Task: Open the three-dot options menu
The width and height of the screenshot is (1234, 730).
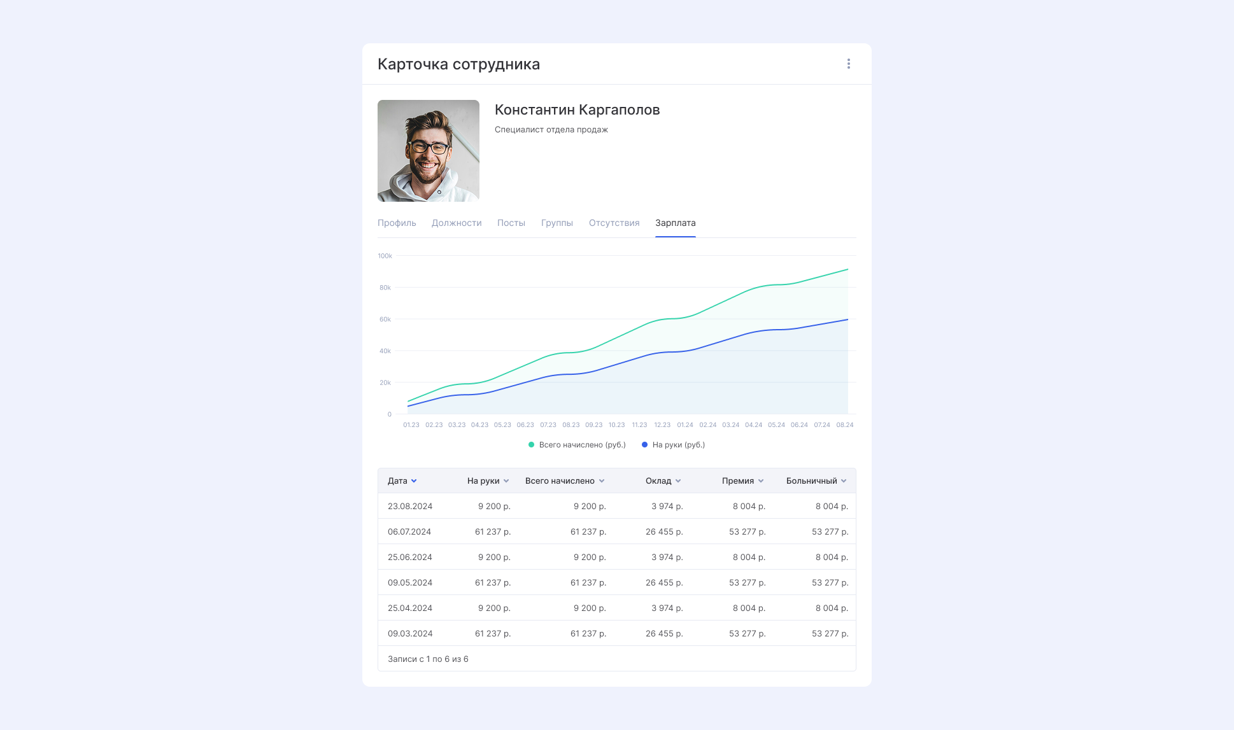Action: coord(848,64)
